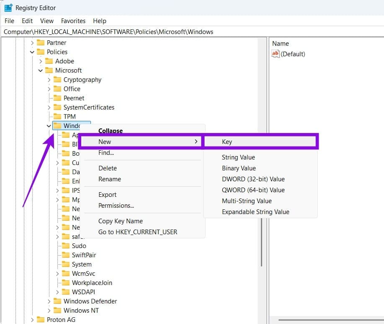This screenshot has width=384, height=324.
Task: Click the selected Windows folder icon
Action: coord(57,125)
